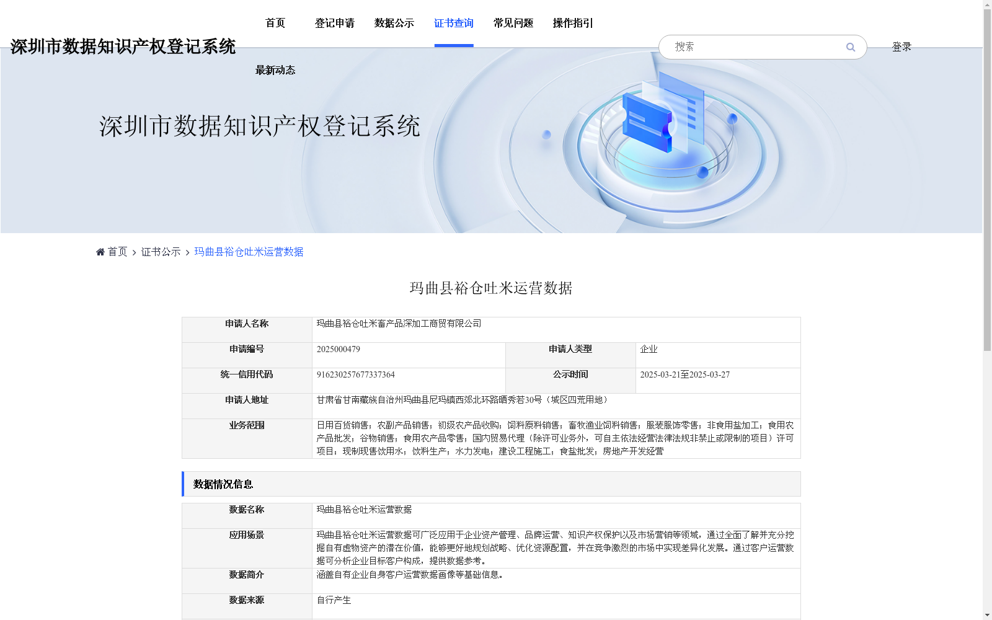Click the search magnifier icon
This screenshot has width=992, height=620.
point(851,47)
